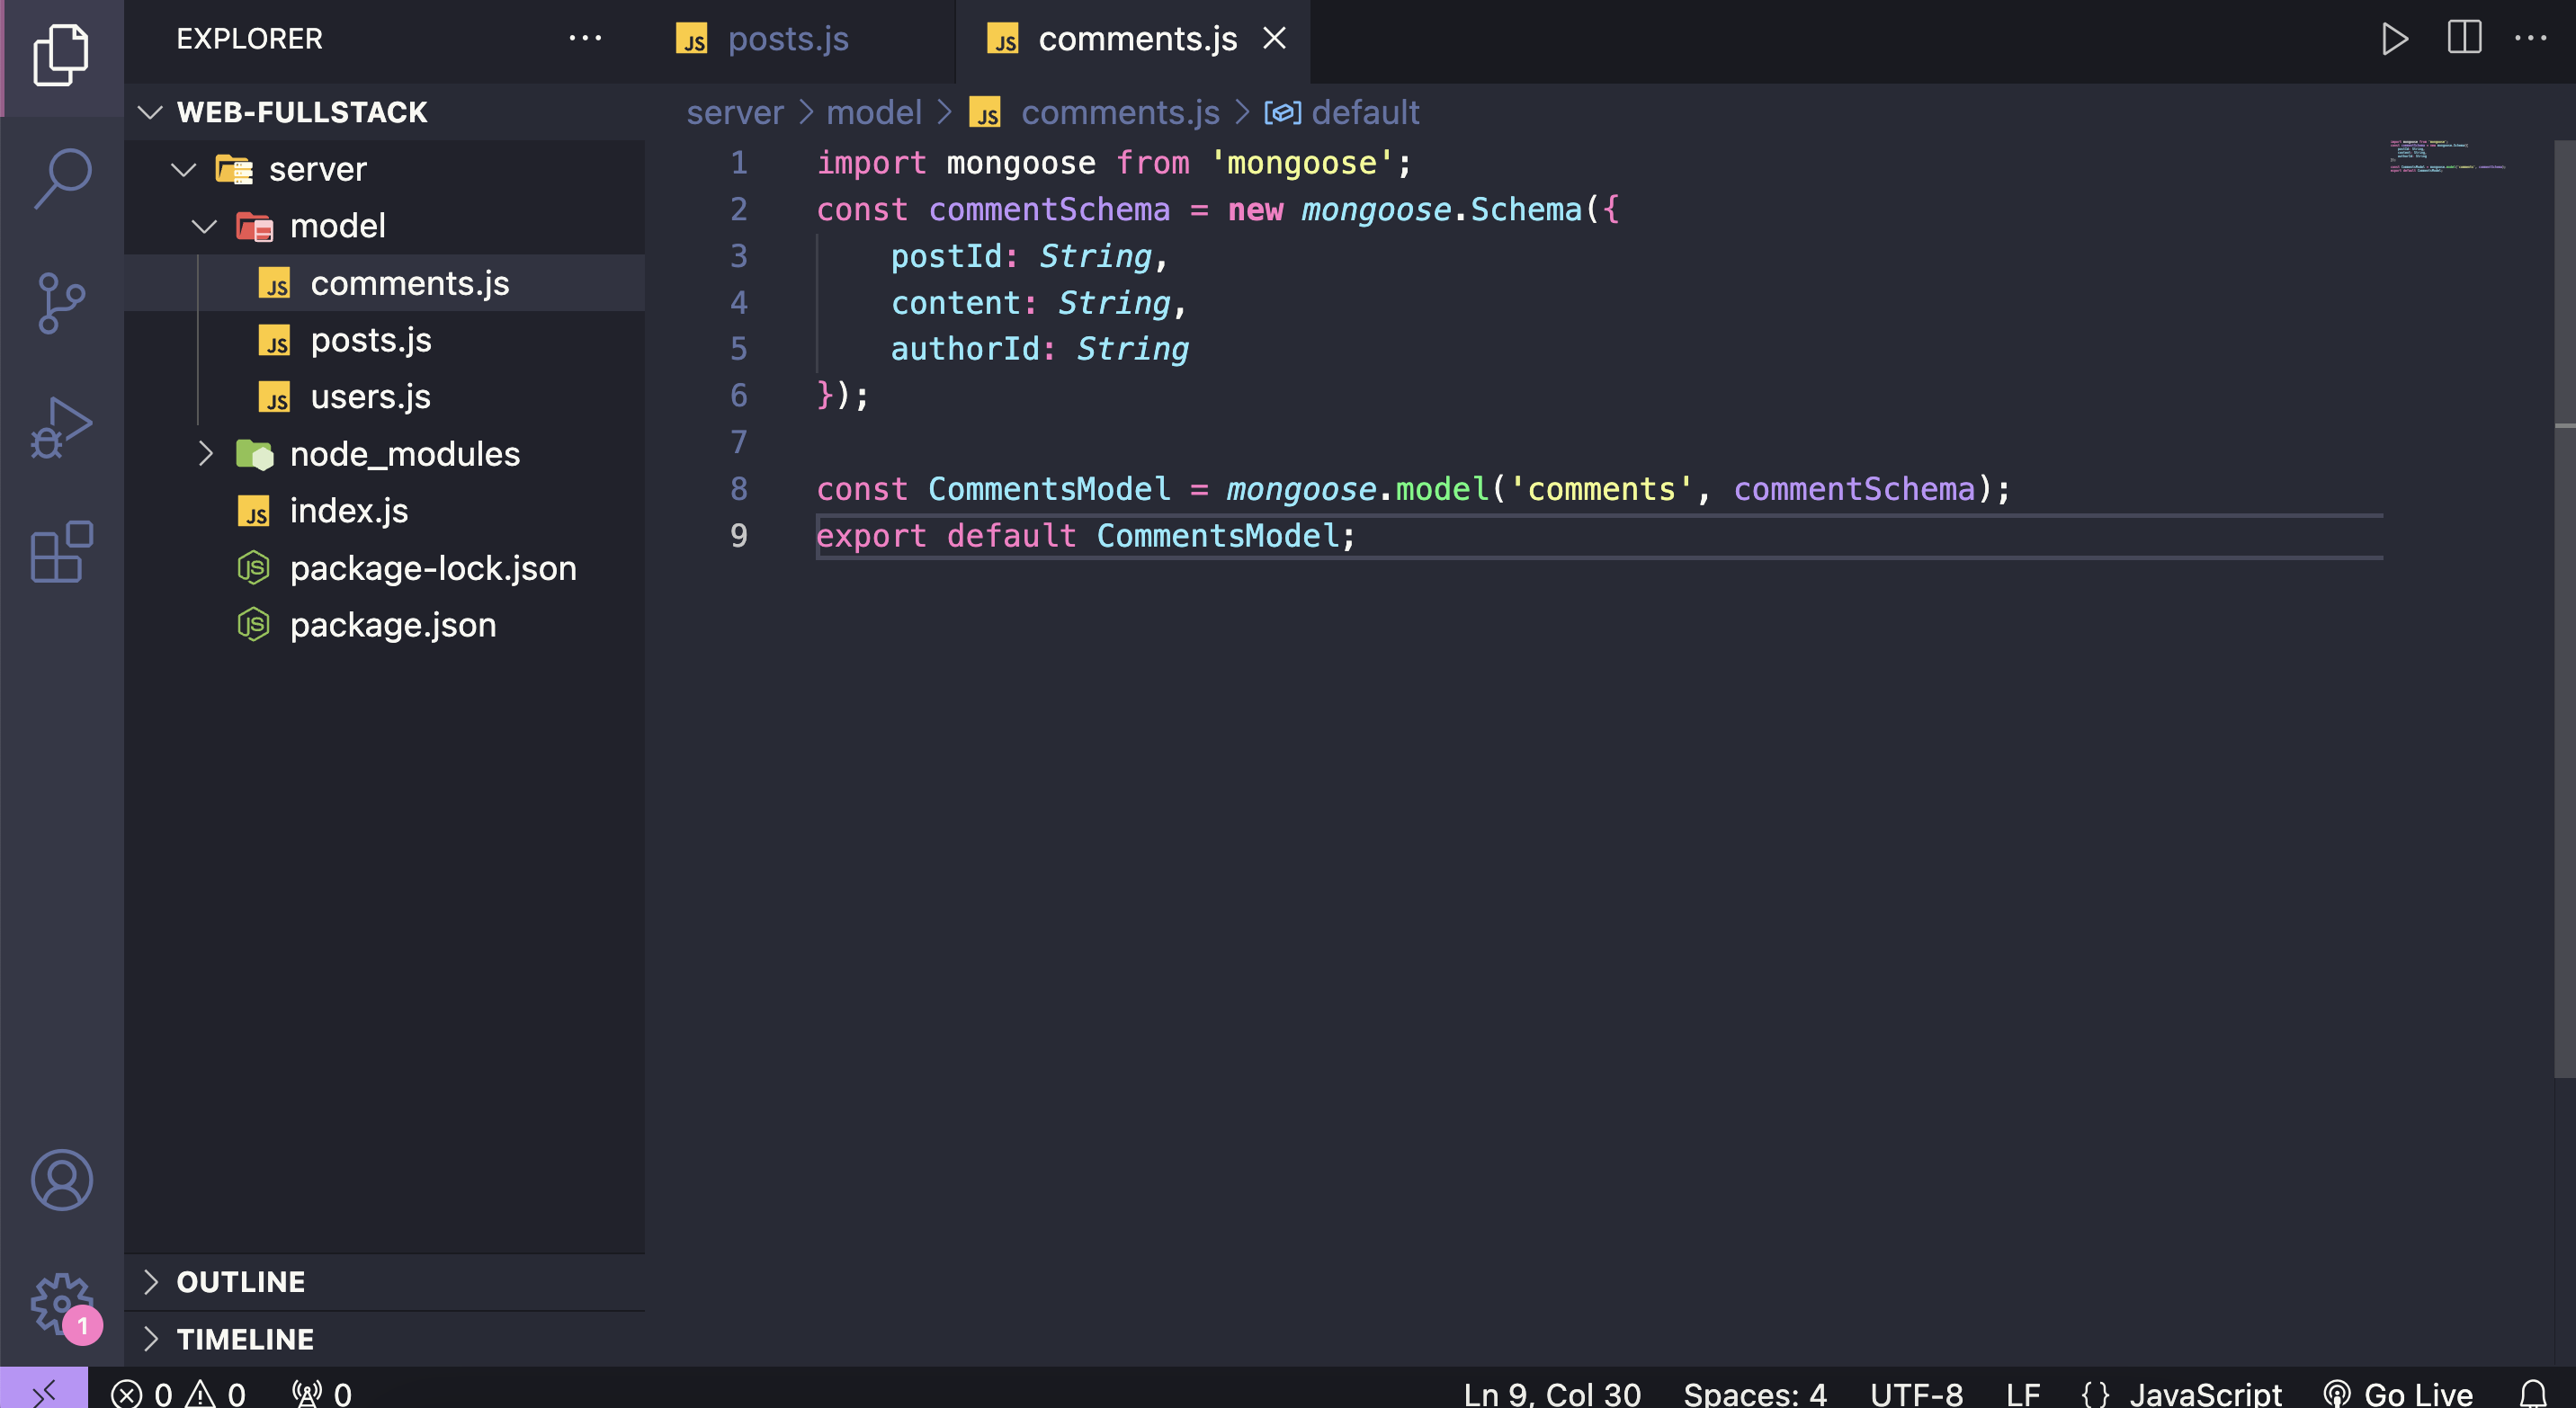Open the Manage settings gear icon
This screenshot has height=1408, width=2576.
tap(62, 1302)
